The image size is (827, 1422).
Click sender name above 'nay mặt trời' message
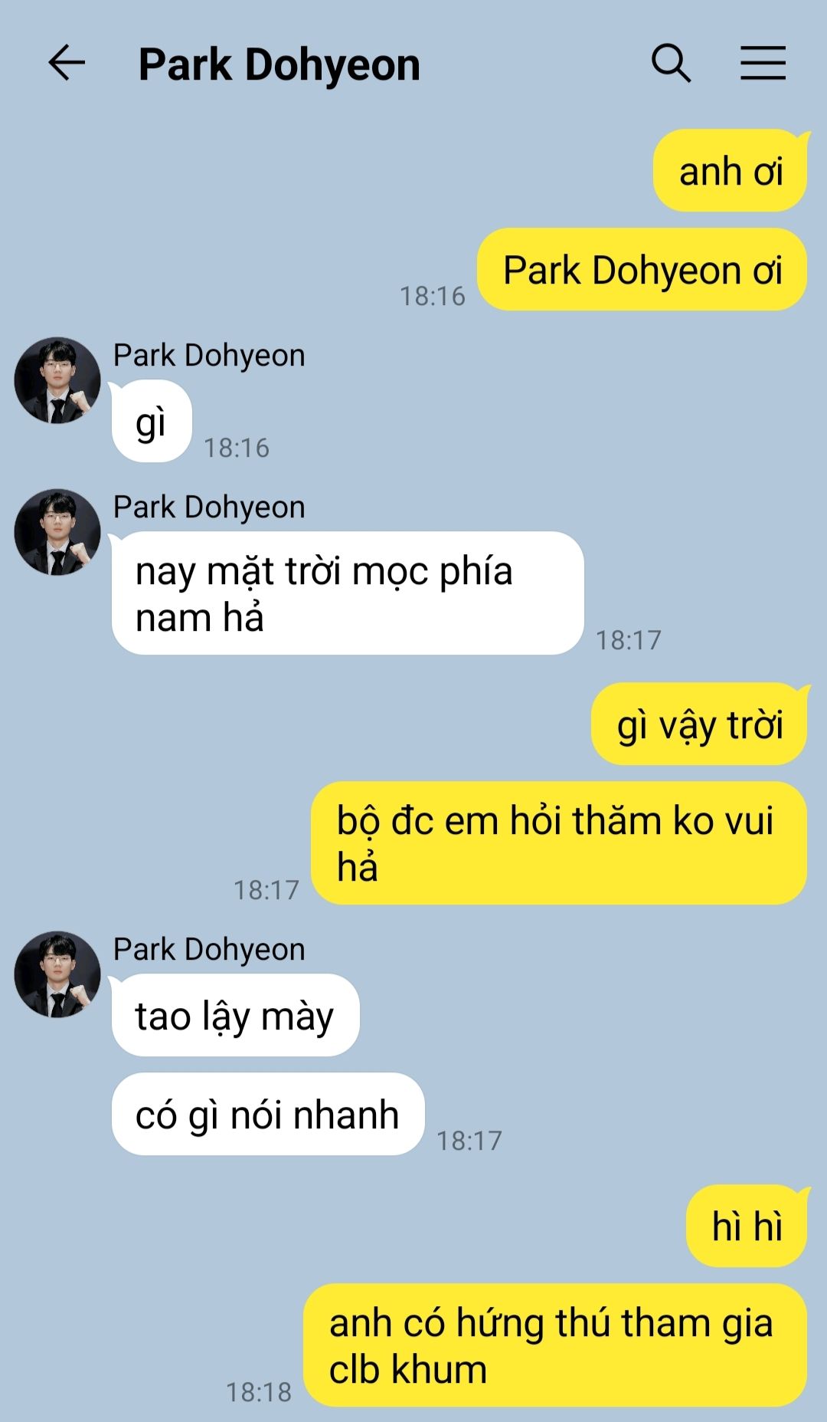pos(209,507)
